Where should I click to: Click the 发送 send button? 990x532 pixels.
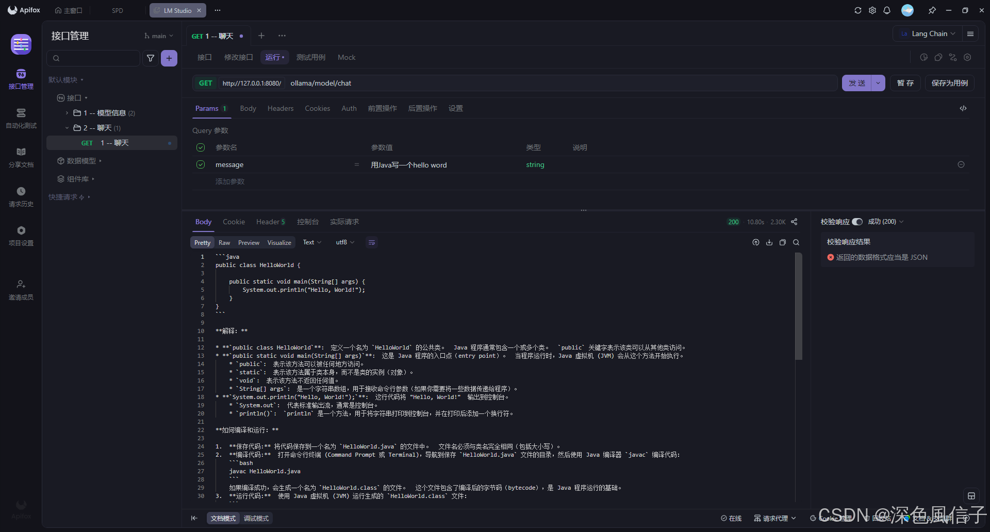click(857, 83)
